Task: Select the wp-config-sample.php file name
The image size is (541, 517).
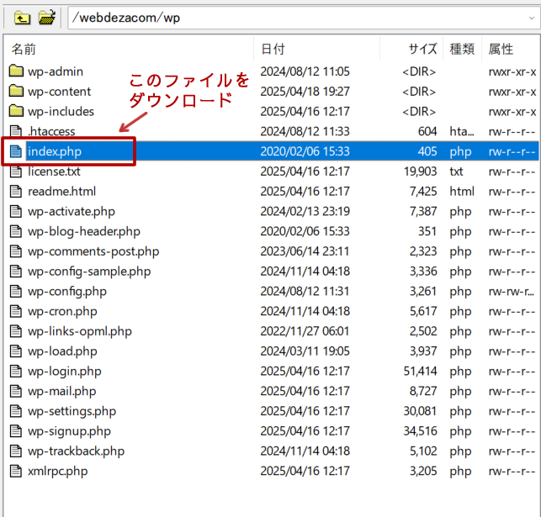Action: tap(89, 272)
